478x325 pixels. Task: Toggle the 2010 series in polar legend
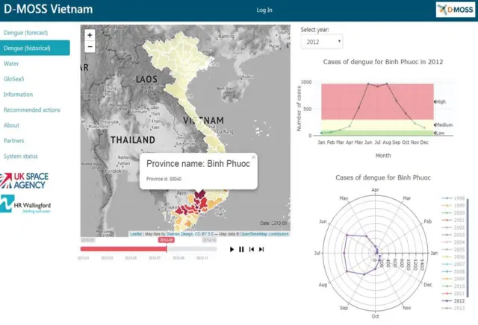pyautogui.click(x=453, y=286)
